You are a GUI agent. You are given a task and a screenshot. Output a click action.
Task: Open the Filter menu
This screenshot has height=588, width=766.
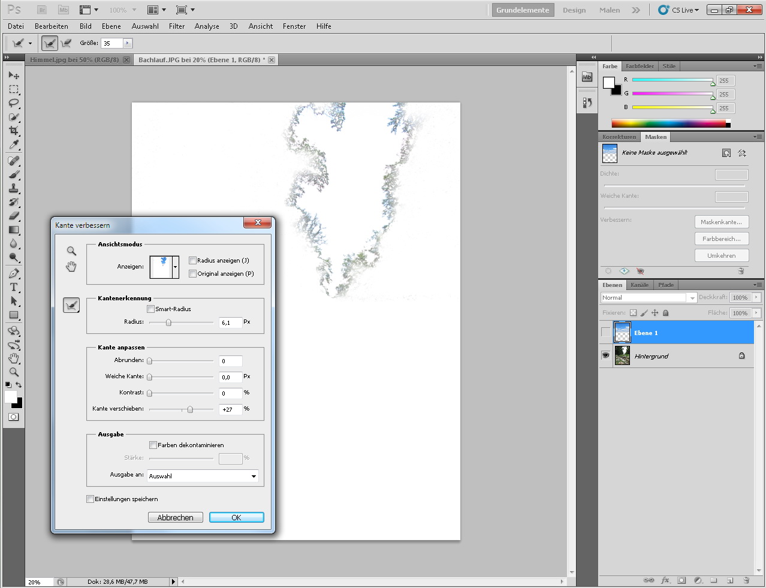(177, 26)
